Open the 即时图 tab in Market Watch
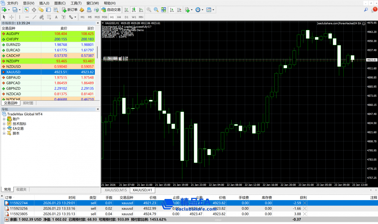The height and width of the screenshot is (224, 378). pyautogui.click(x=28, y=103)
